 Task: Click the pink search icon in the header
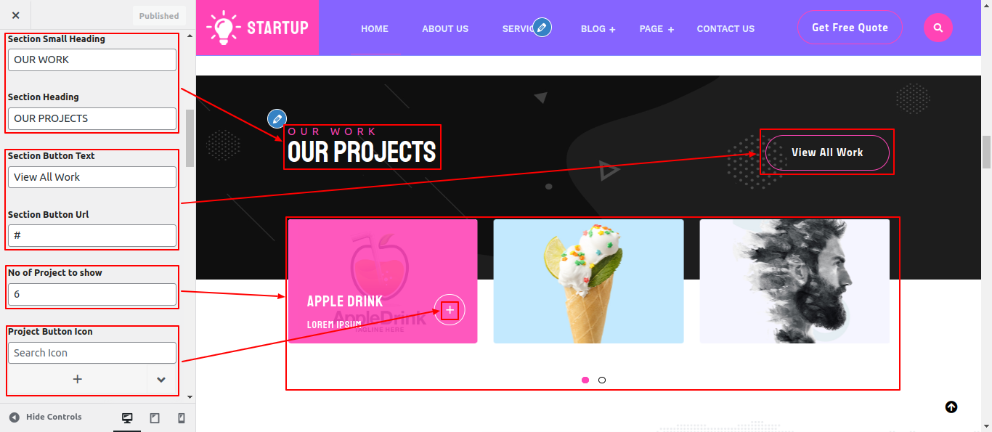pos(938,28)
